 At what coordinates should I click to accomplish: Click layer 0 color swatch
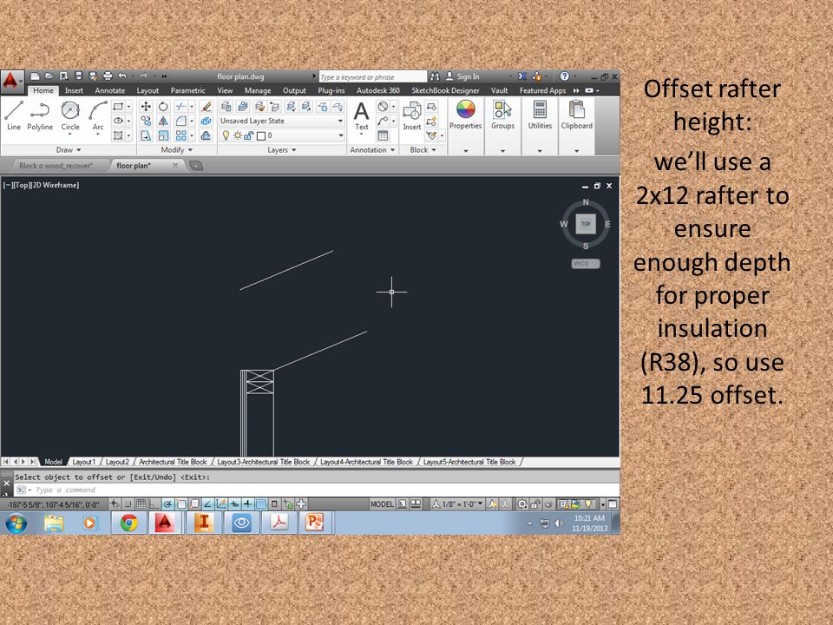coord(261,136)
